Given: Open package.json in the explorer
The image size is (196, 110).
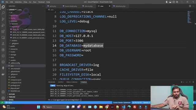Looking at the screenshot, I should [15, 86].
